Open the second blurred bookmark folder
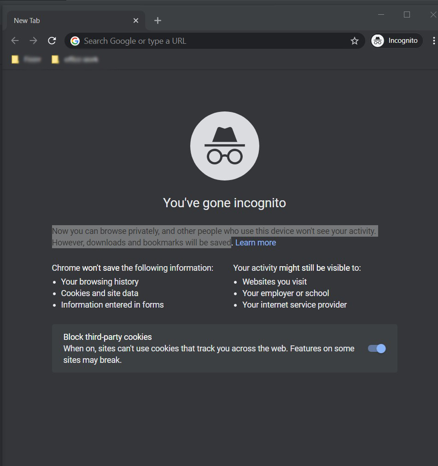The height and width of the screenshot is (466, 438). 75,59
